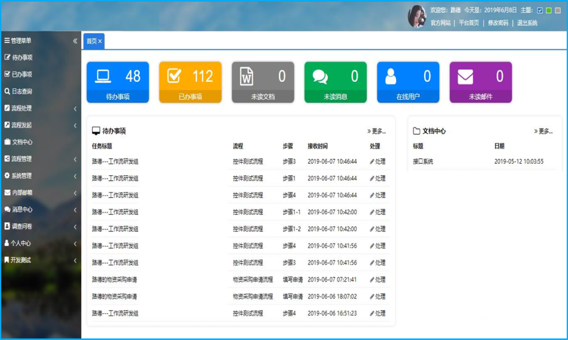Viewport: 568px width, 340px height.
Task: Click the bookmark icon next to 开发测试
Action: (x=6, y=260)
